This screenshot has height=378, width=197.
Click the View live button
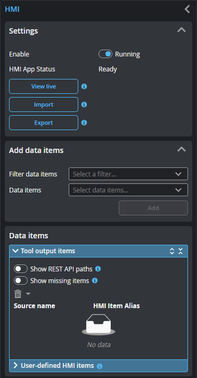pyautogui.click(x=44, y=86)
